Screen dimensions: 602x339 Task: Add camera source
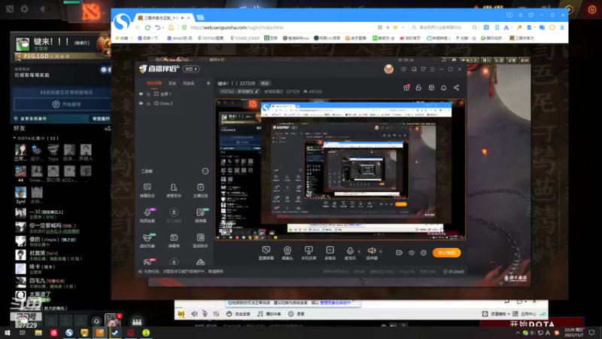click(x=287, y=253)
